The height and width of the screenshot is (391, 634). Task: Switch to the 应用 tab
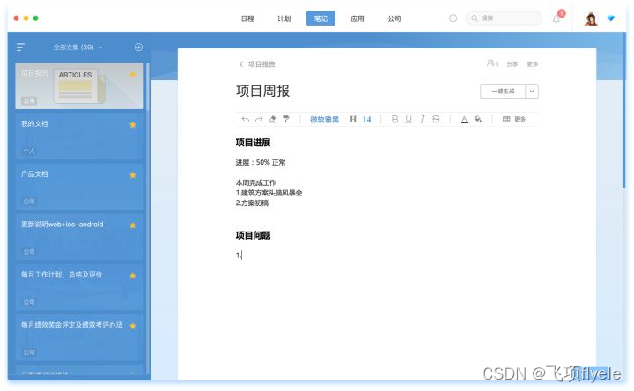pos(358,18)
